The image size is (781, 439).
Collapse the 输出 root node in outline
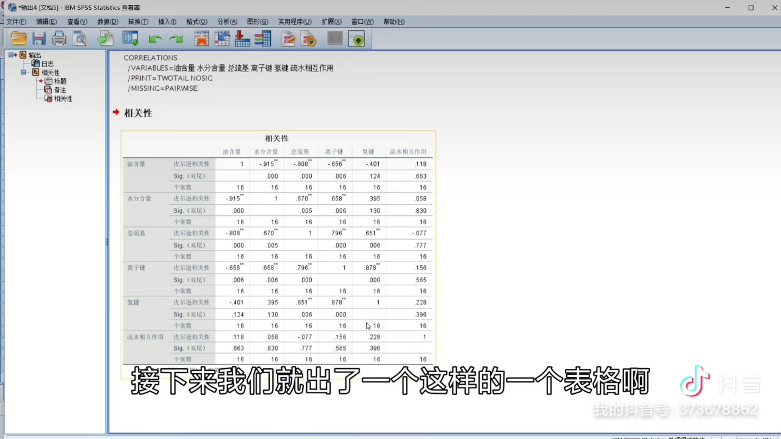[12, 55]
